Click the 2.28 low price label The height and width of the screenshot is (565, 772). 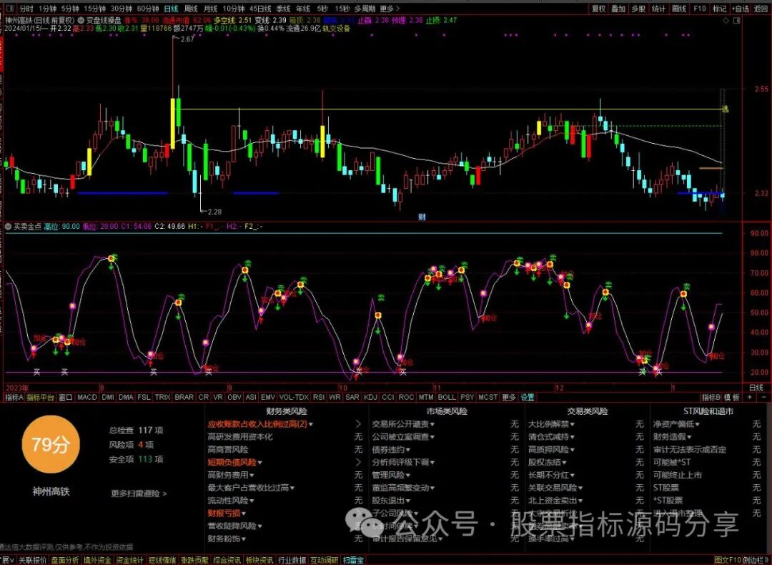click(x=214, y=212)
